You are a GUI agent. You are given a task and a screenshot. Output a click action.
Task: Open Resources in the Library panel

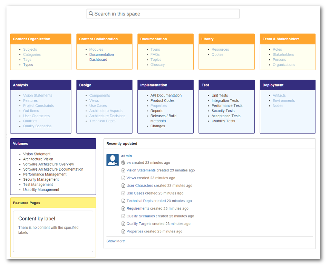(x=220, y=49)
